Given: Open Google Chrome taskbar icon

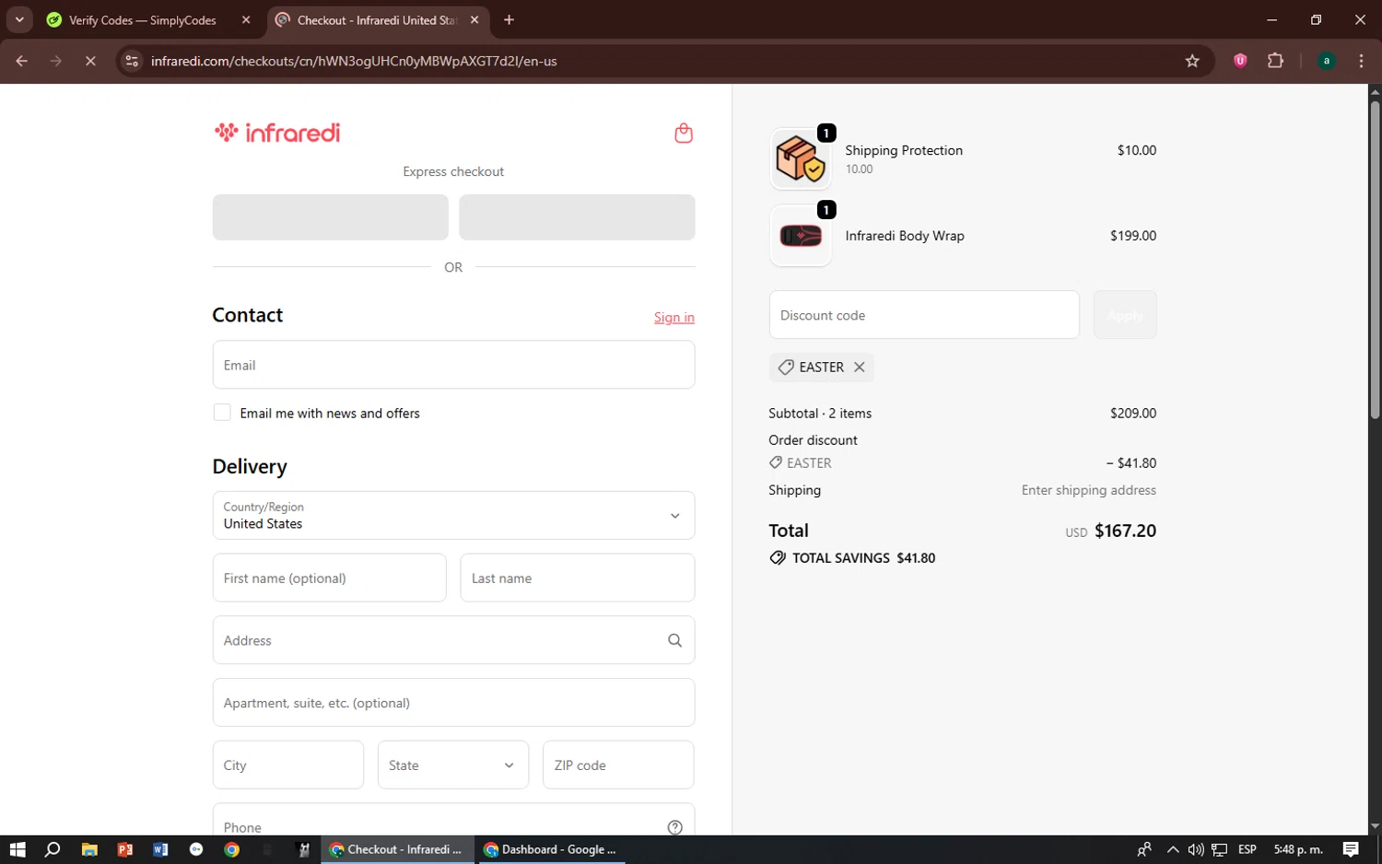Looking at the screenshot, I should coord(232,849).
